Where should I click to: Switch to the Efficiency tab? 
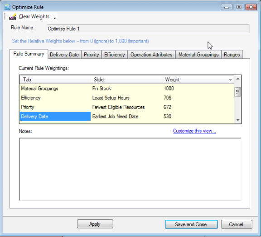pos(115,55)
